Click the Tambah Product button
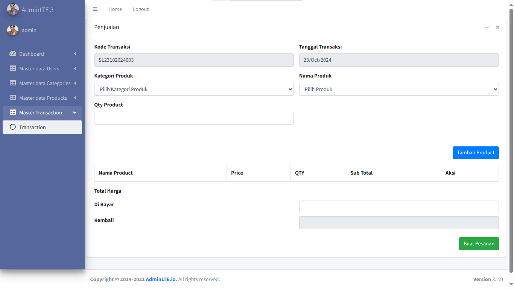 point(476,153)
